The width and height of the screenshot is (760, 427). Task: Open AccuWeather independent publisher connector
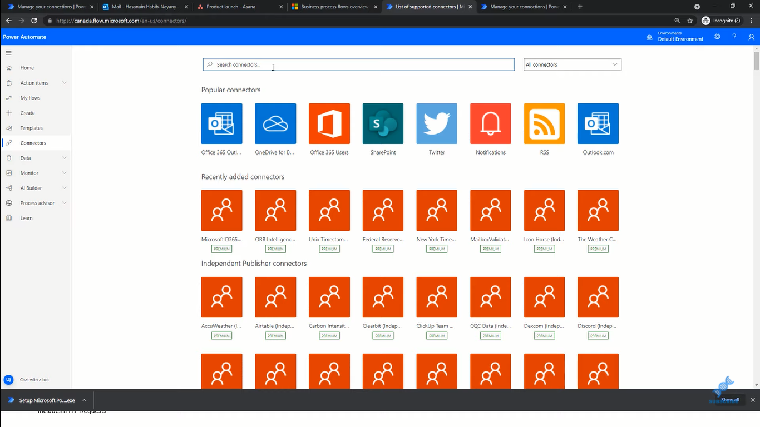click(x=221, y=297)
